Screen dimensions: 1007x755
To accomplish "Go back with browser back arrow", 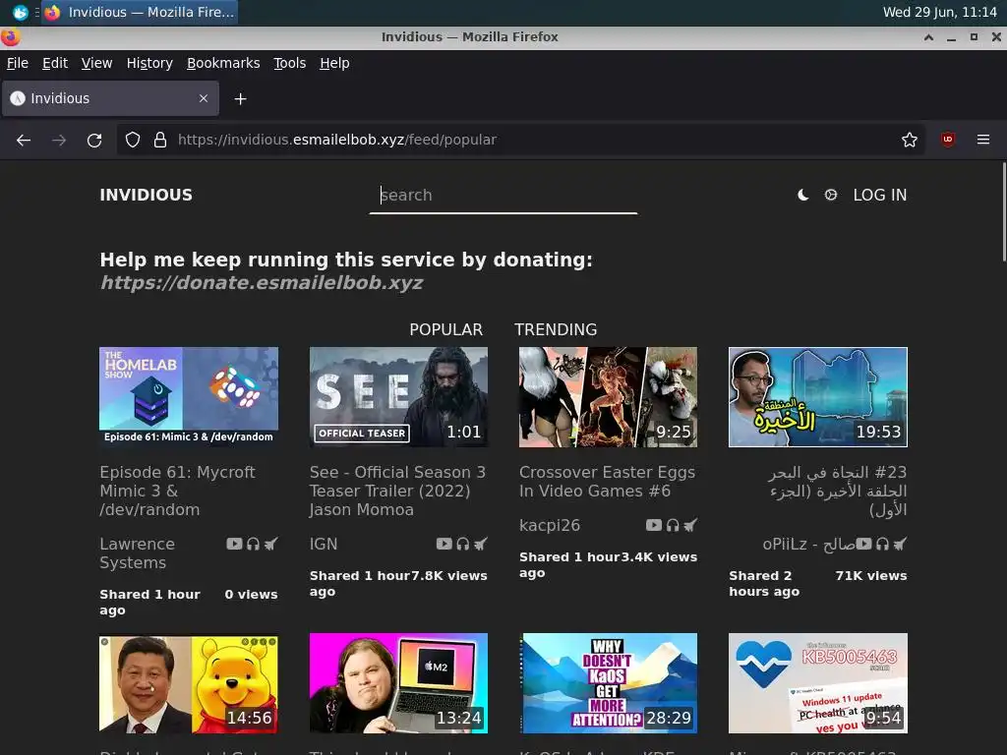I will click(x=24, y=140).
